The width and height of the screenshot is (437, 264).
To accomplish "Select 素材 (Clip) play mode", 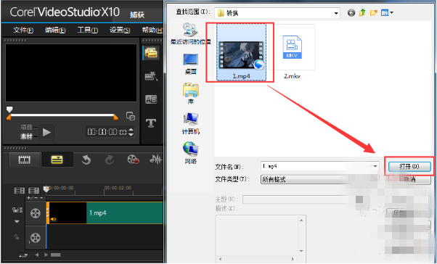I will (26, 136).
